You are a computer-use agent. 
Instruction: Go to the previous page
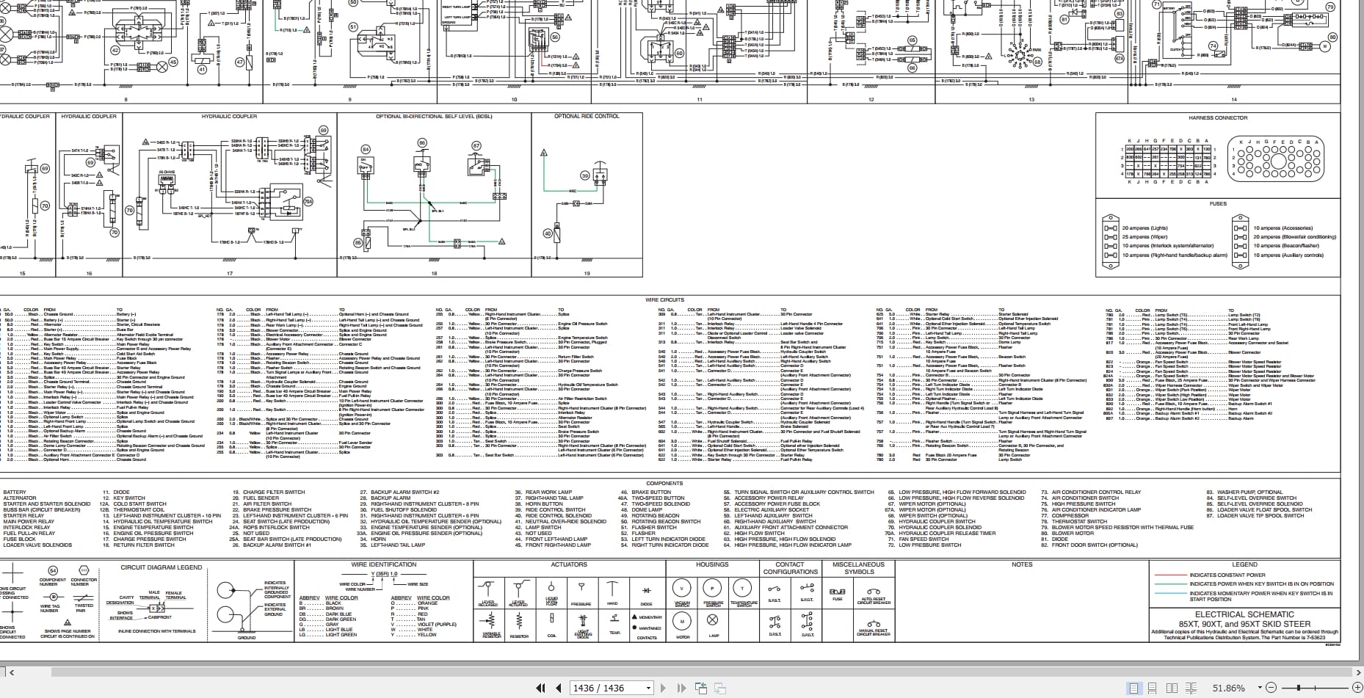(x=559, y=688)
